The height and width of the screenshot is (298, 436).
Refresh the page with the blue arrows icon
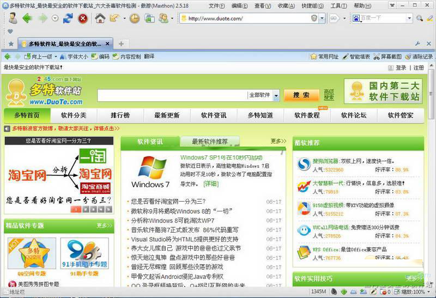(68, 19)
